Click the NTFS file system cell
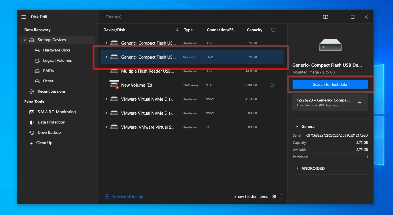 click(210, 85)
